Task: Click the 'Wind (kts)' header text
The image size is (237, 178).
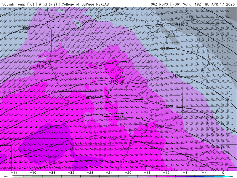Action: [48, 4]
